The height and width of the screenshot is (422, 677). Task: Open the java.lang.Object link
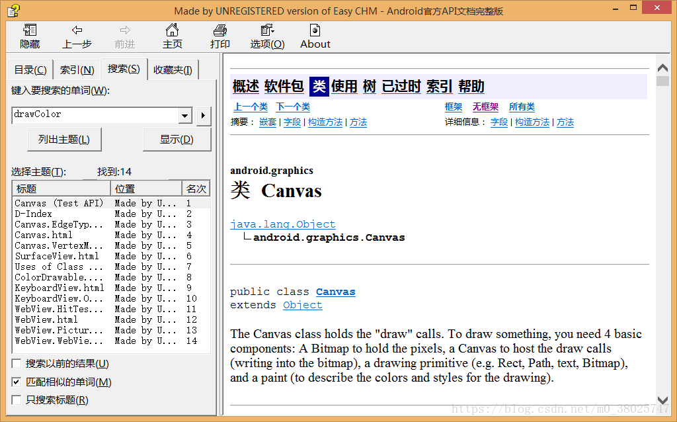283,224
